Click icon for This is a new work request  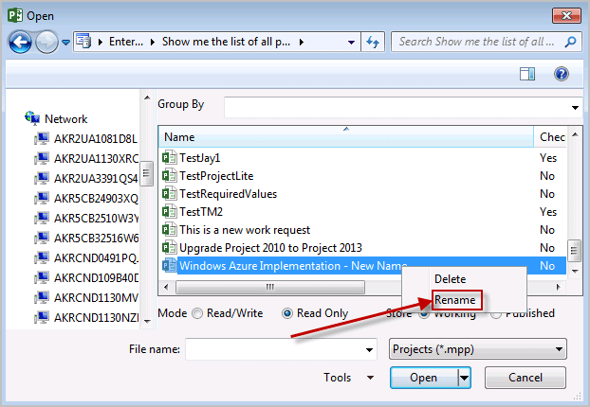170,230
